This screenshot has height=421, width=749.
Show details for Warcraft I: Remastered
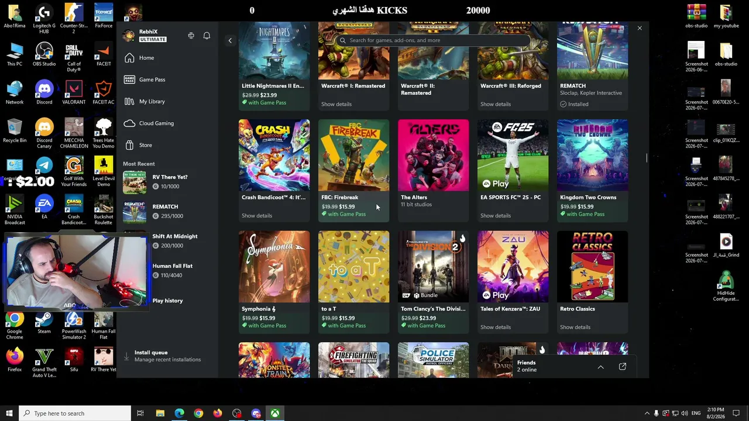336,104
